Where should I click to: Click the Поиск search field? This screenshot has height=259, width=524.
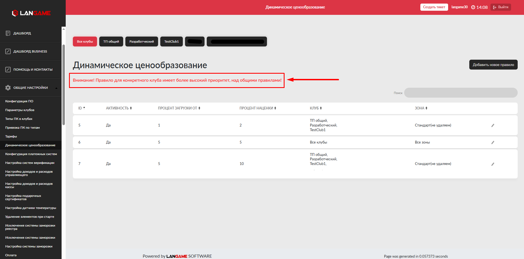[461, 93]
